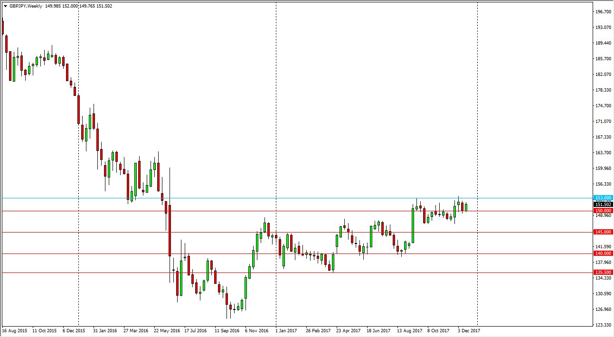614x337 pixels.
Task: Click the 178.330 price scale value
Action: point(603,90)
